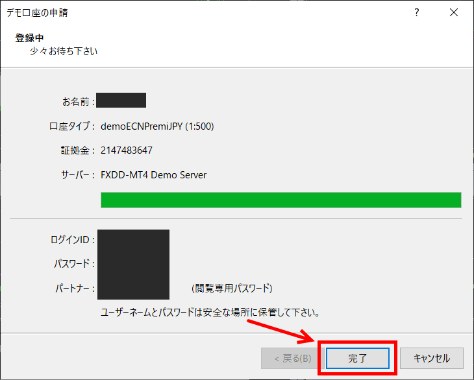Click the 少々お待ち下さい status message
The width and height of the screenshot is (474, 380).
tap(64, 51)
